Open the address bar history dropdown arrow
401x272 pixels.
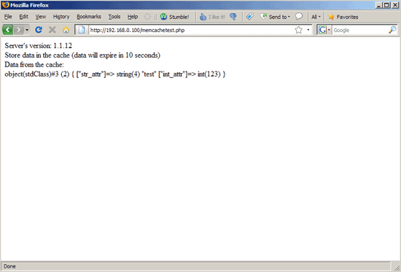coord(308,30)
